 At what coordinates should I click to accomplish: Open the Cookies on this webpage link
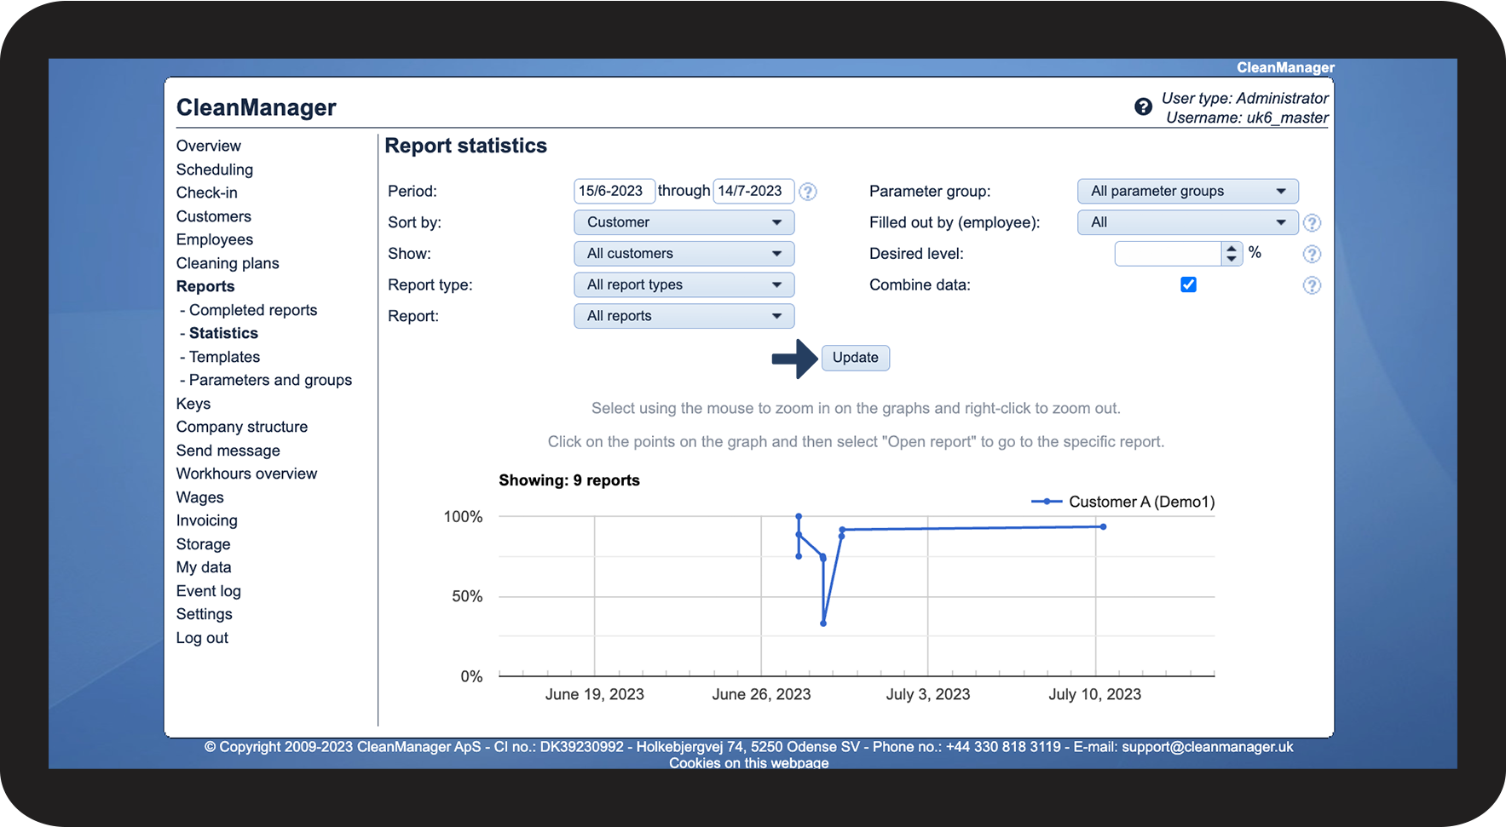[748, 763]
